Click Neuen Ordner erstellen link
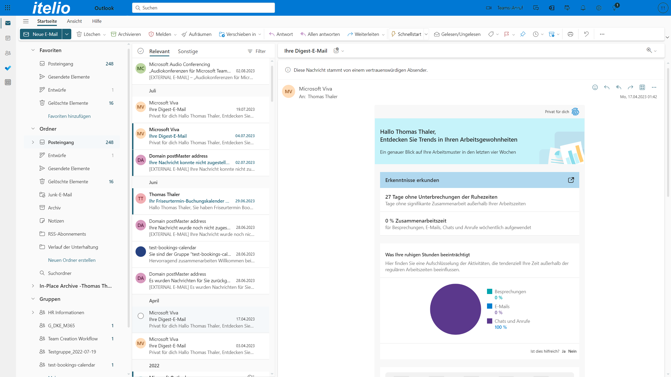Screen dimensions: 671x377 72,260
